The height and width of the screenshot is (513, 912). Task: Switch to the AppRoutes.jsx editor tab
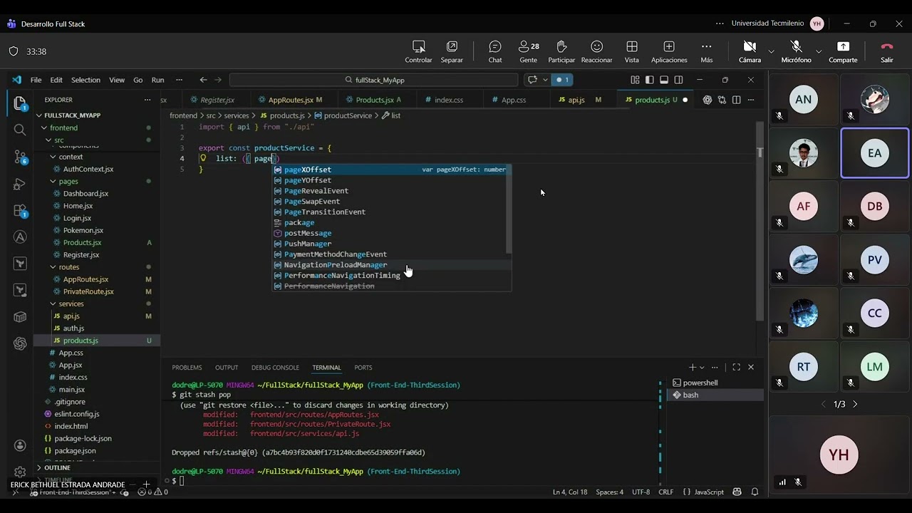(x=291, y=100)
